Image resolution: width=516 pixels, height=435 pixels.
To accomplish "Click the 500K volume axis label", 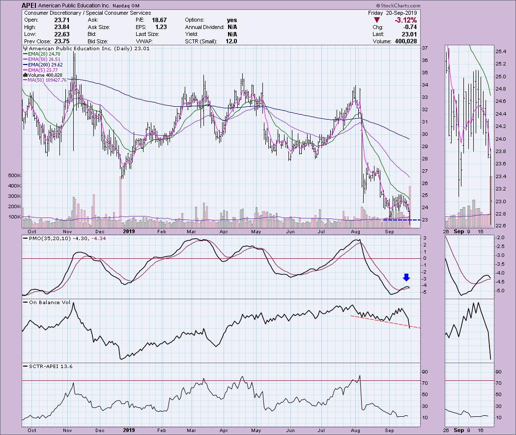I will pos(15,176).
